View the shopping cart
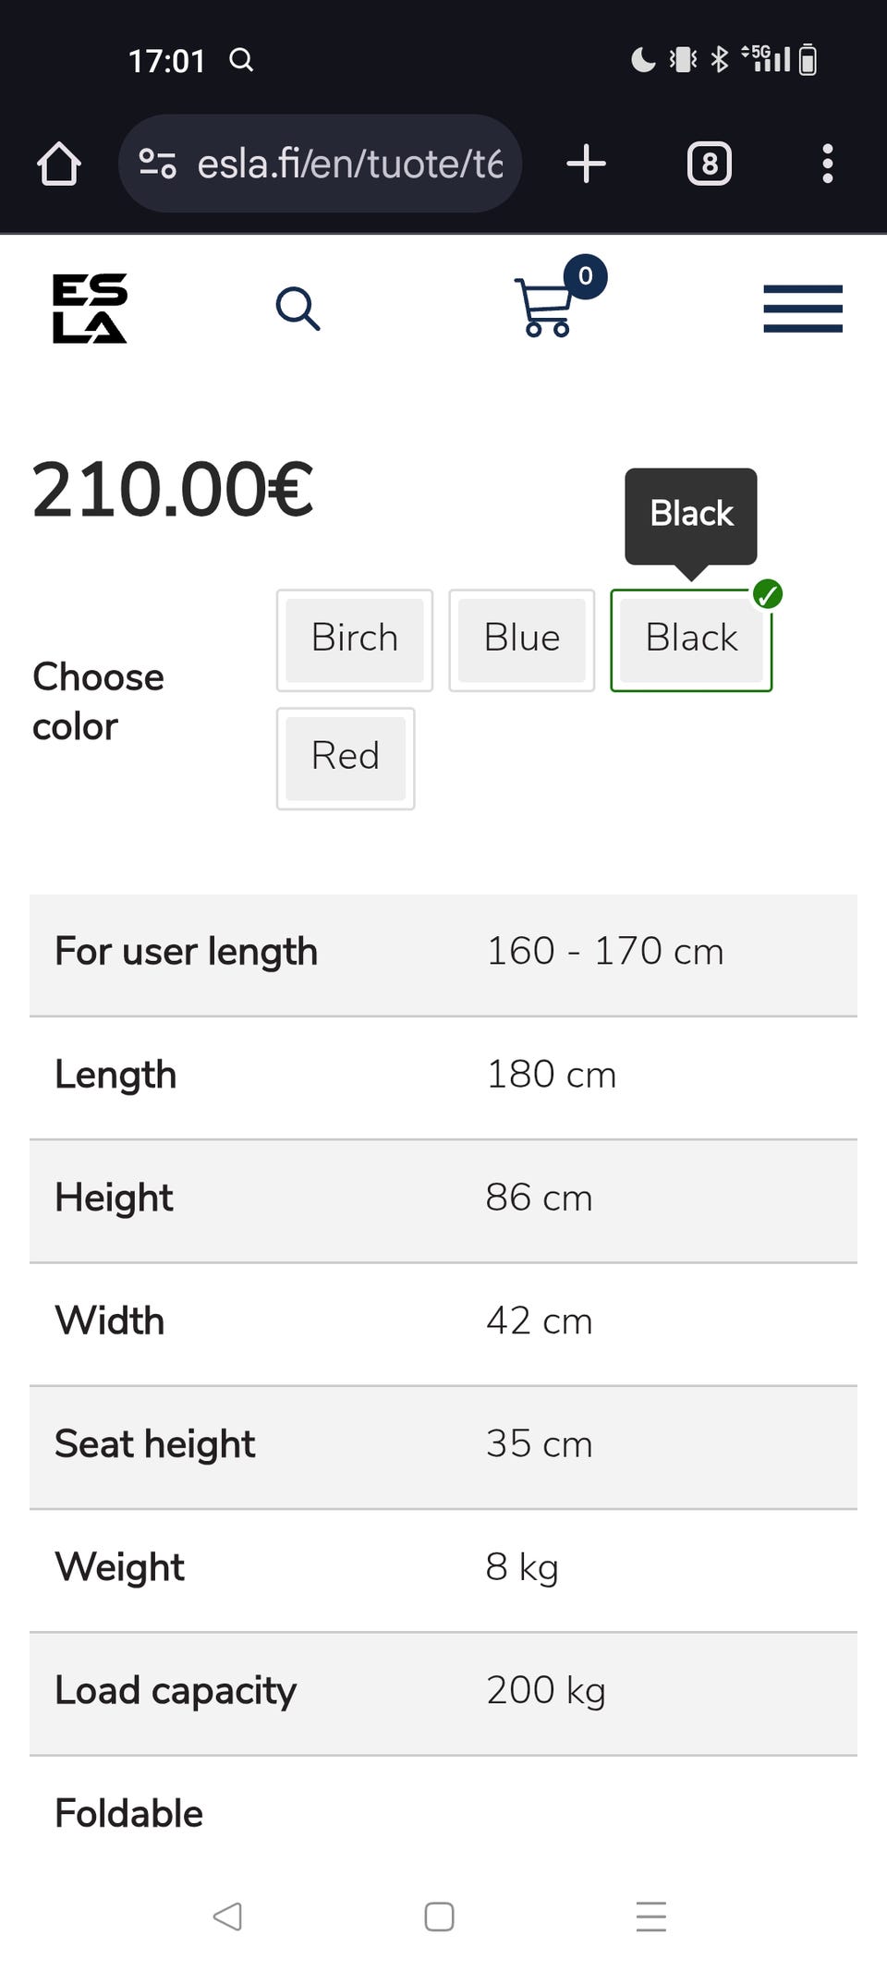Screen dimensions: 887x1971 547,307
